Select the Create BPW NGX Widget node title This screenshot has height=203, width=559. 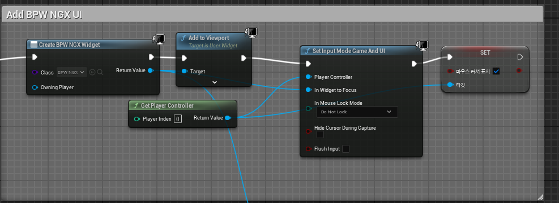pos(69,45)
